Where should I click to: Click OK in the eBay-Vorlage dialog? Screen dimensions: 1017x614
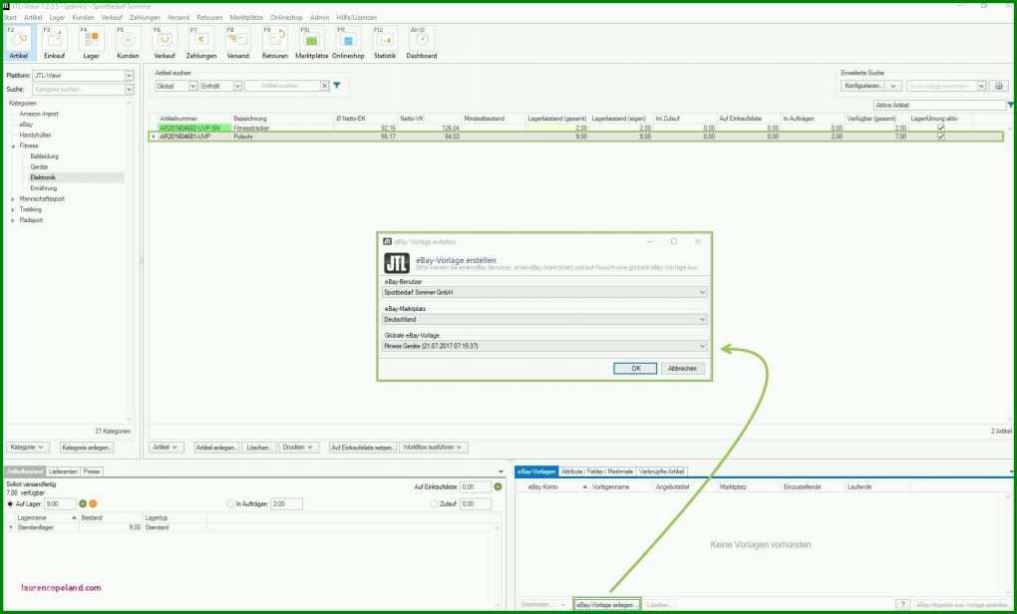pyautogui.click(x=636, y=368)
